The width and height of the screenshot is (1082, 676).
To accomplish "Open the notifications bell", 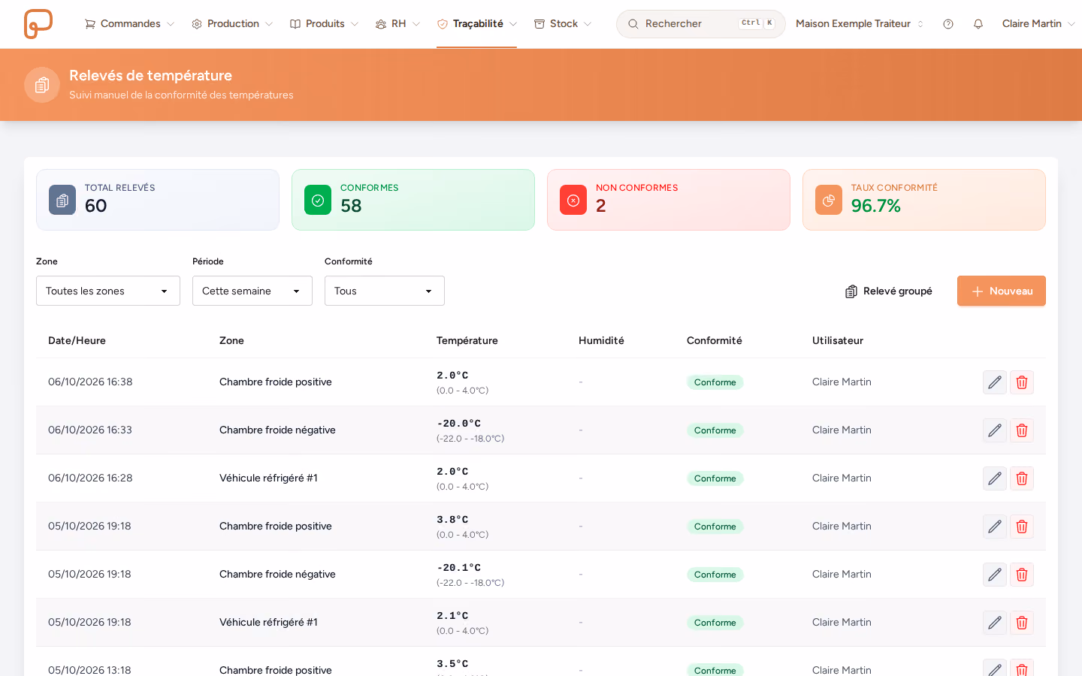I will [978, 24].
